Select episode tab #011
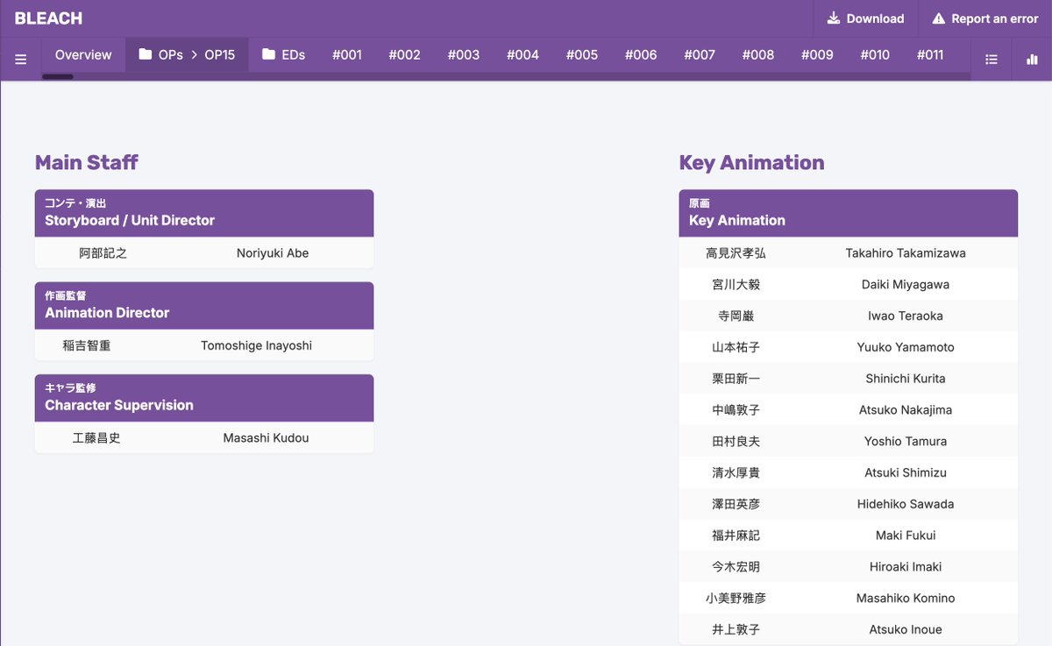Screen dimensions: 1052x646 (x=930, y=54)
